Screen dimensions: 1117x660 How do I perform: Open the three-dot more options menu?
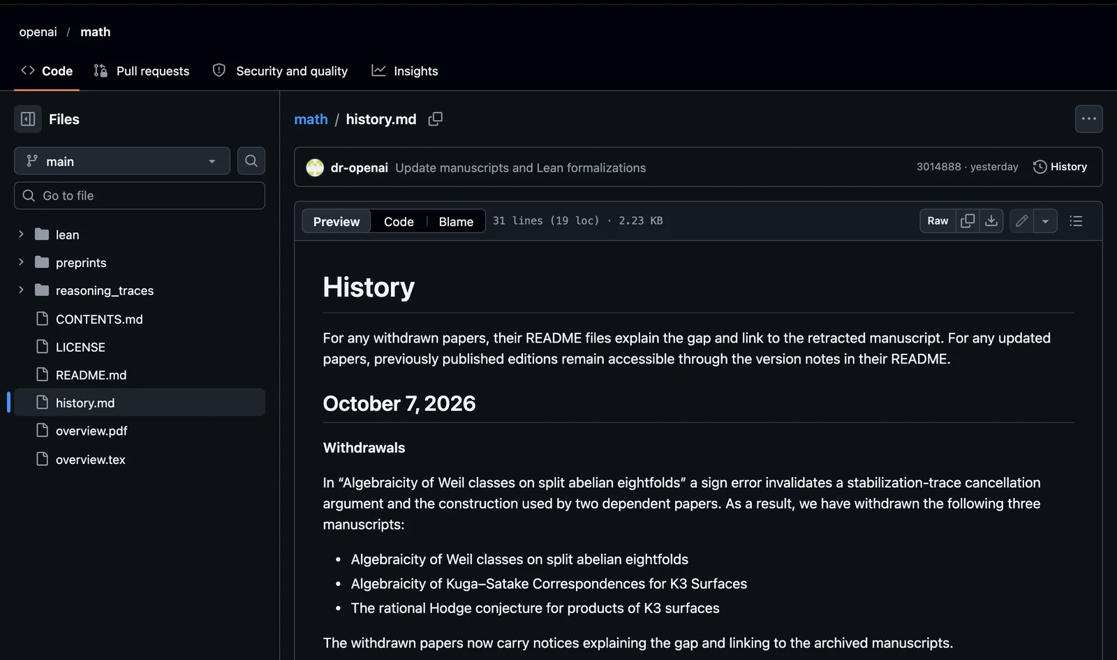tap(1089, 119)
